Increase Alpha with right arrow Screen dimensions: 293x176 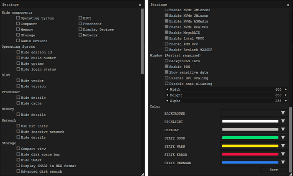(x=286, y=101)
